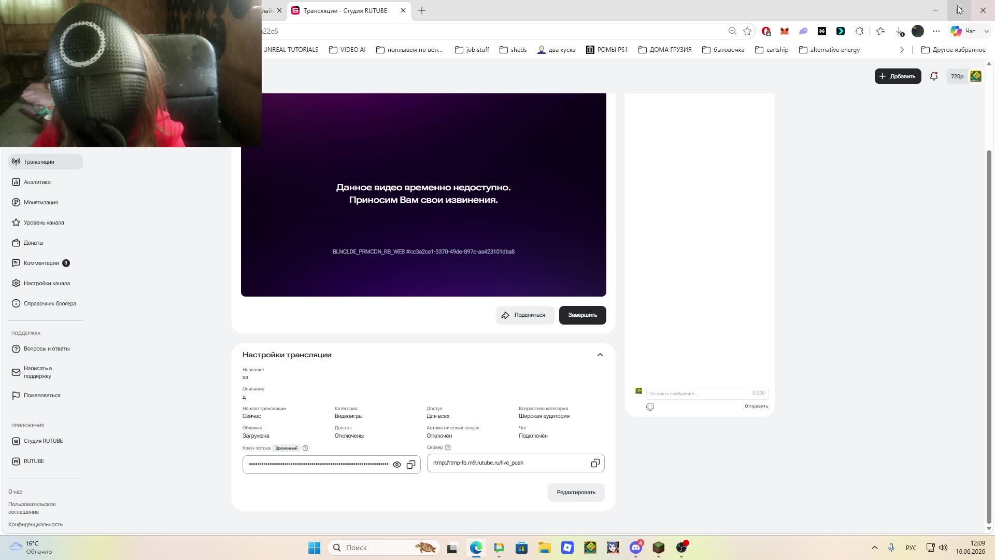Image resolution: width=995 pixels, height=560 pixels.
Task: Open ДОМА ГРУЗИЯ bookmark folder
Action: [665, 50]
